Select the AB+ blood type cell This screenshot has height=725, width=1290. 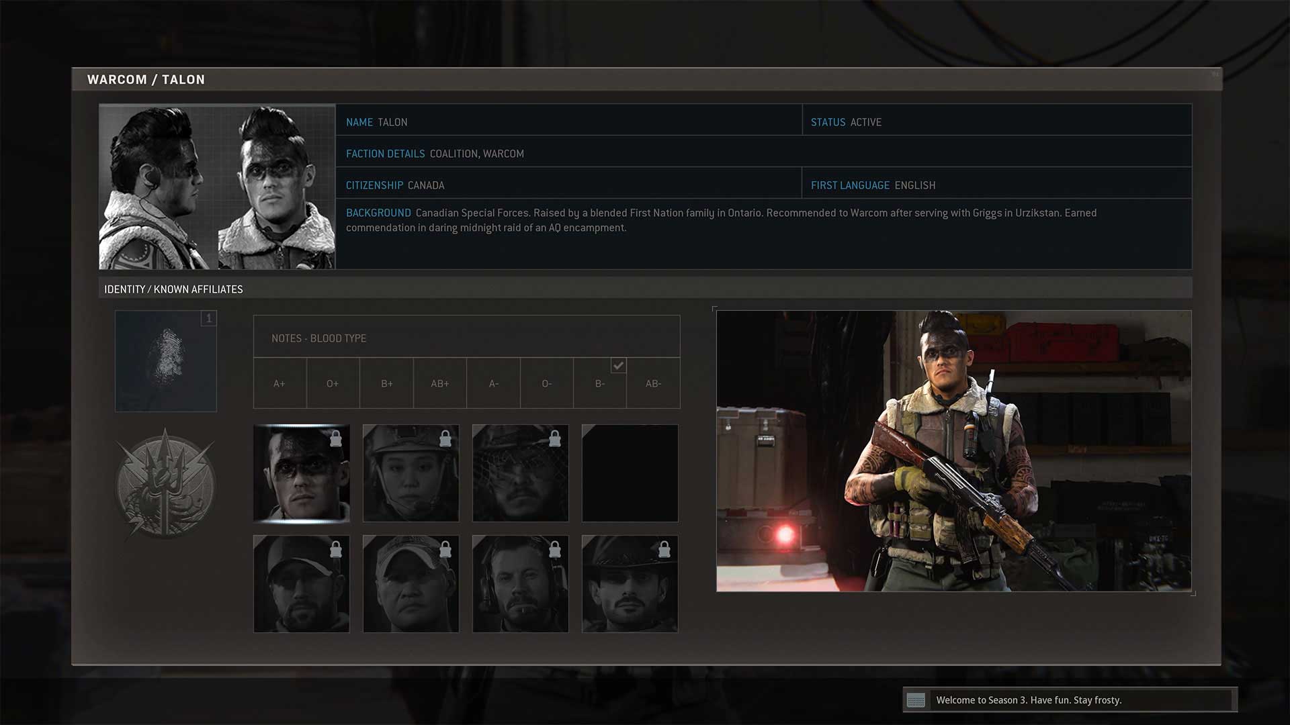[x=439, y=383]
